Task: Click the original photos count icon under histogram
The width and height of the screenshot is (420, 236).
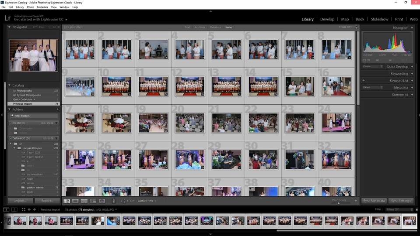Action: tap(365, 60)
